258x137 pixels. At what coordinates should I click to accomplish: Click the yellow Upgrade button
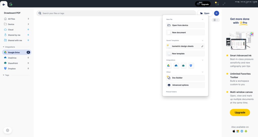pos(240,112)
